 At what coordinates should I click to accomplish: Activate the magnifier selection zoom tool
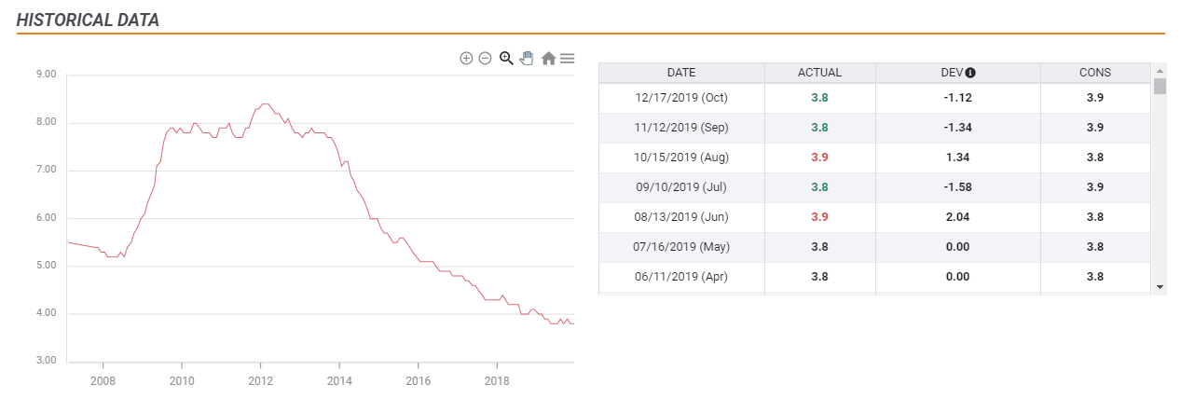click(506, 58)
